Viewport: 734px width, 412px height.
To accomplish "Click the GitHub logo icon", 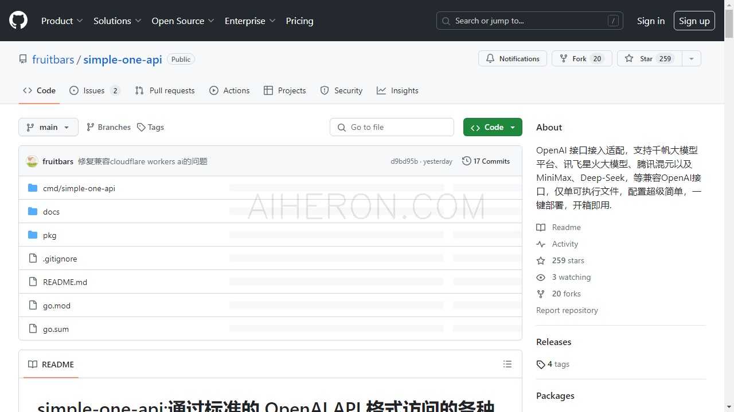I will (18, 21).
